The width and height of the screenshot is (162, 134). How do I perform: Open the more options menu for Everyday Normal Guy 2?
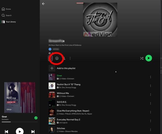click(x=150, y=121)
